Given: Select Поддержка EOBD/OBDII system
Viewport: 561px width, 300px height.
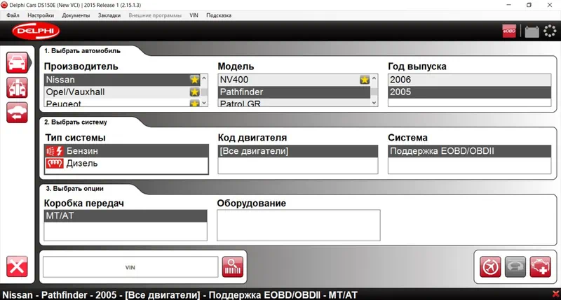Looking at the screenshot, I should point(469,151).
